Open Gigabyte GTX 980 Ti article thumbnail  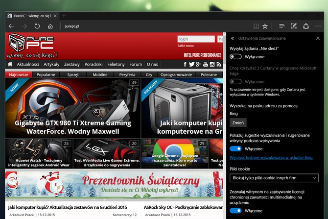click(x=73, y=108)
